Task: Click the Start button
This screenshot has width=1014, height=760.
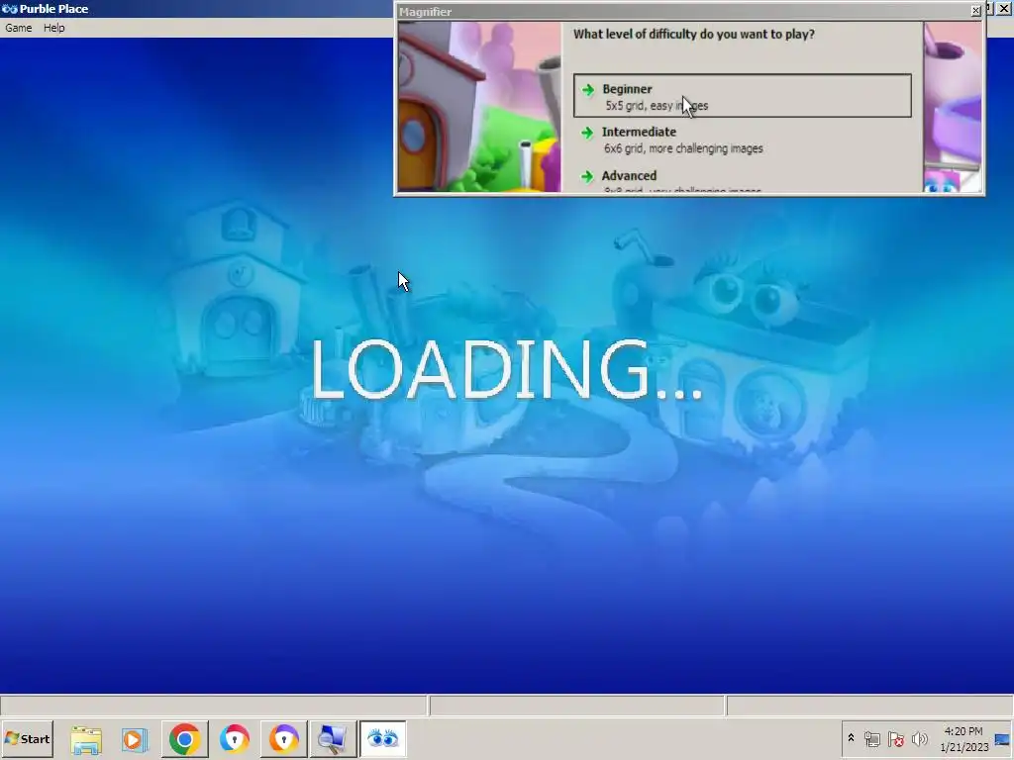Action: 27,738
